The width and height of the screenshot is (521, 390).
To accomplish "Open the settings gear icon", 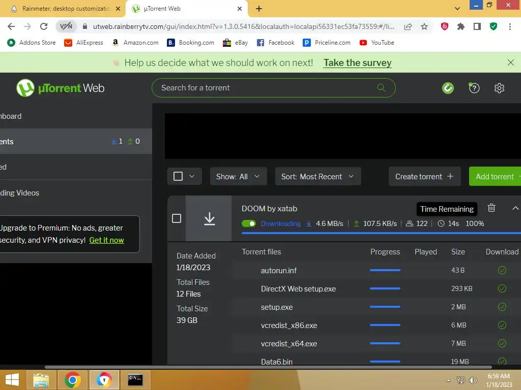I will (499, 88).
